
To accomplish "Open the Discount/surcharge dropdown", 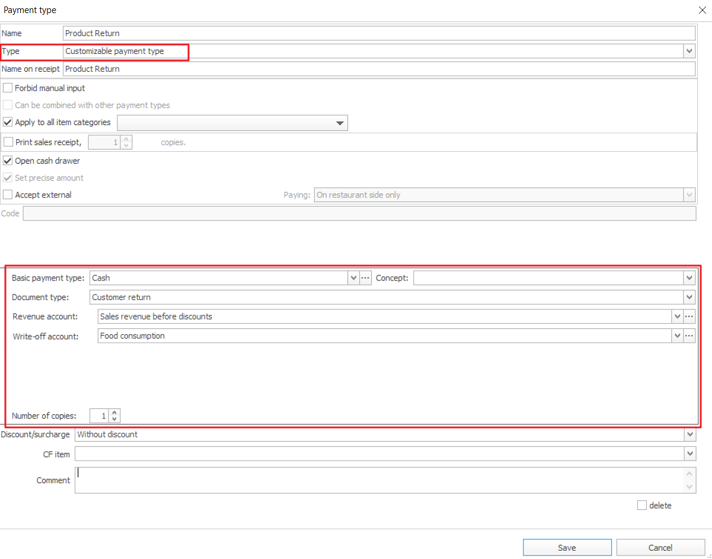I will [689, 435].
